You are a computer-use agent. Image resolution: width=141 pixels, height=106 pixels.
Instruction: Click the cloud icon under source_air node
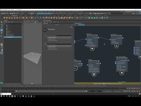[x=92, y=49]
